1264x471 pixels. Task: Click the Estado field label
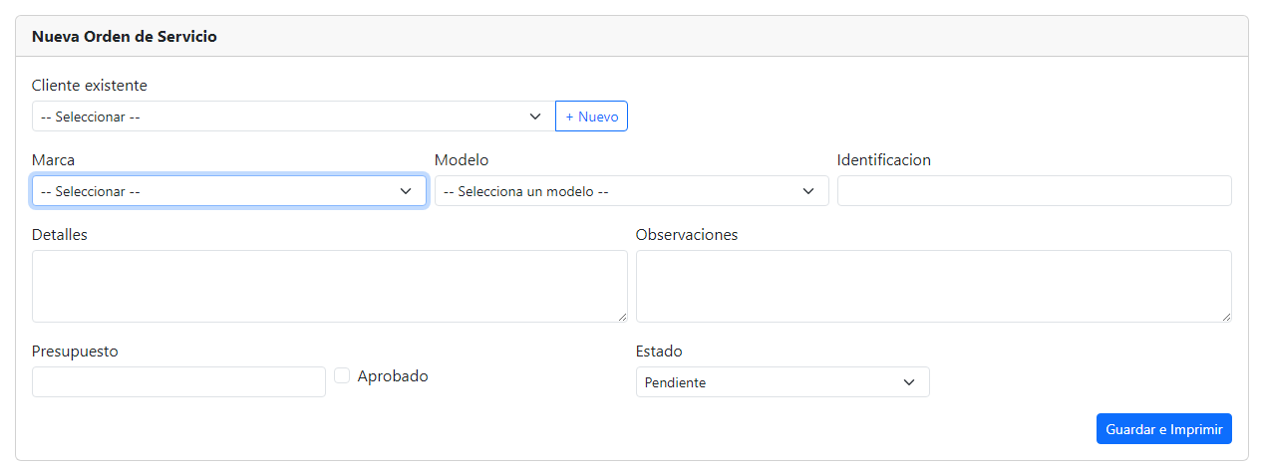pos(659,352)
